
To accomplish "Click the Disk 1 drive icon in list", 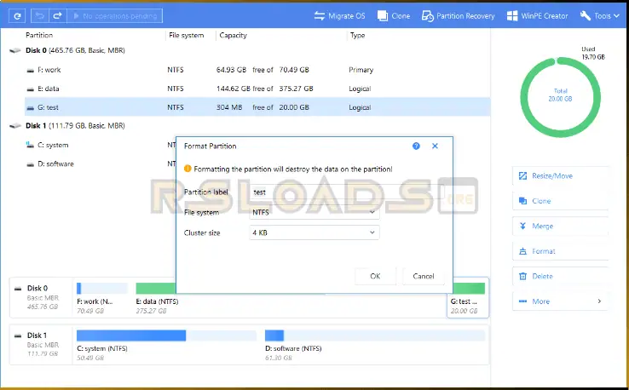I will 15,126.
